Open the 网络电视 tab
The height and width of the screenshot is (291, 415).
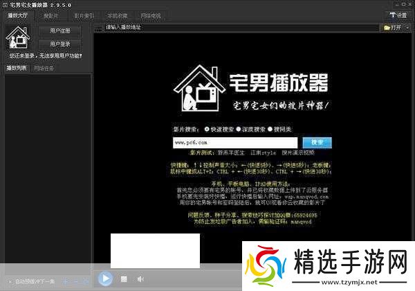(151, 16)
